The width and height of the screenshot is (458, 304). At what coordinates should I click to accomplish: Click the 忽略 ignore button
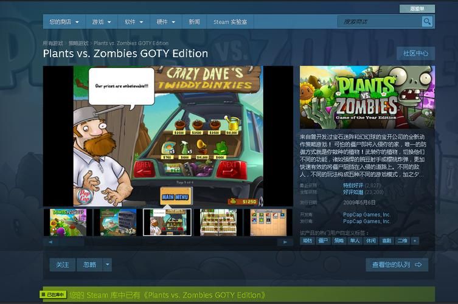89,265
